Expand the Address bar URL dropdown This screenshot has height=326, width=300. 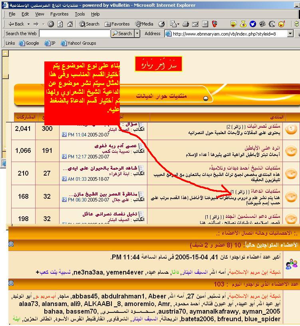(290, 34)
